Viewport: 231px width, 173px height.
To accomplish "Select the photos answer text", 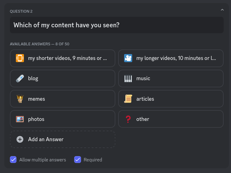I will tap(36, 119).
